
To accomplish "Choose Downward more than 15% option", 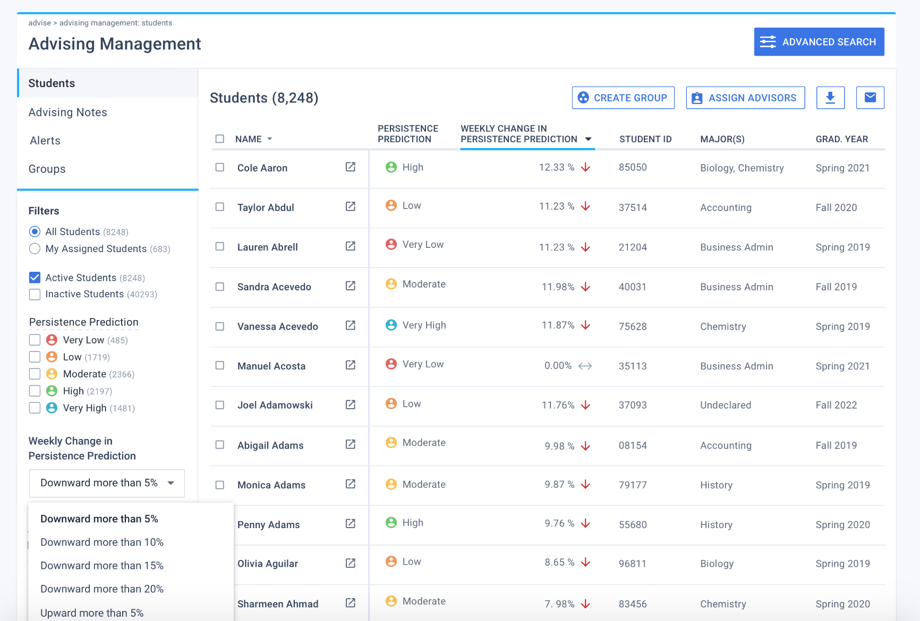I will click(102, 565).
